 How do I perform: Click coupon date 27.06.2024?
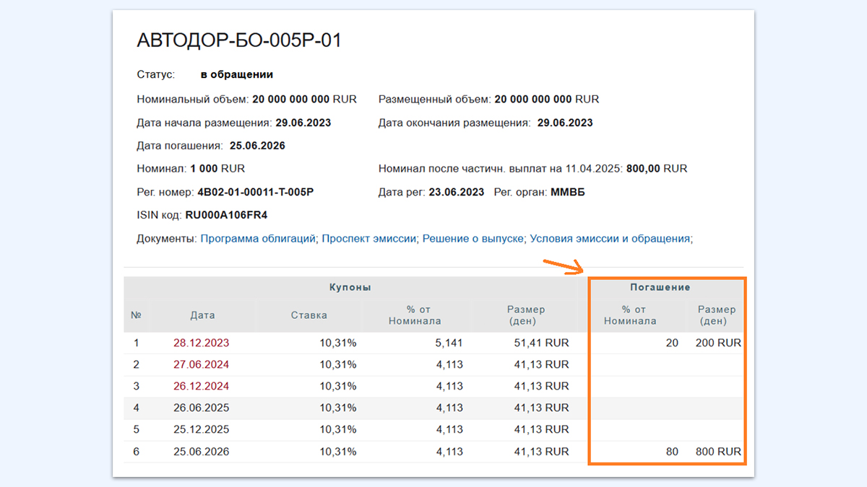pos(201,365)
